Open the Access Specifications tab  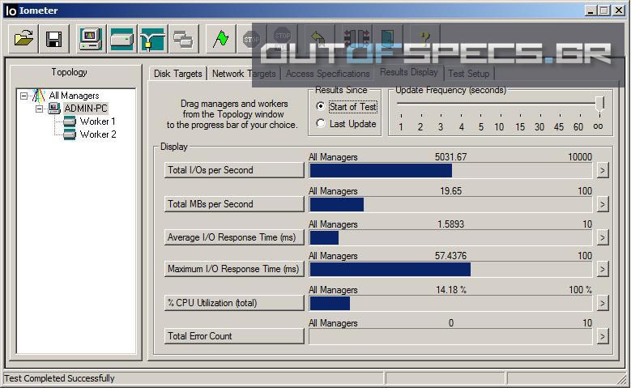click(x=327, y=74)
